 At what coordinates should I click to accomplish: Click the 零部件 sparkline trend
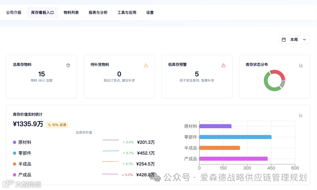point(111,151)
